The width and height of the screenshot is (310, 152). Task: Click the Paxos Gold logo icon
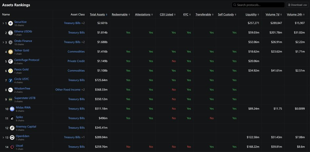click(11, 71)
